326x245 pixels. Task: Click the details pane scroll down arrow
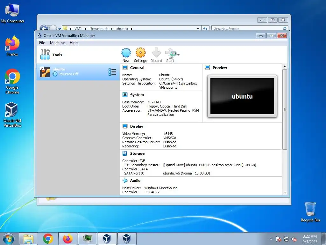click(285, 192)
